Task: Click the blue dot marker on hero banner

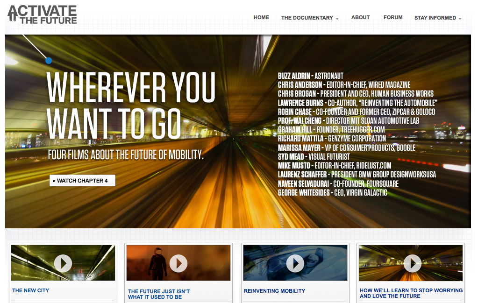Action: click(x=49, y=61)
